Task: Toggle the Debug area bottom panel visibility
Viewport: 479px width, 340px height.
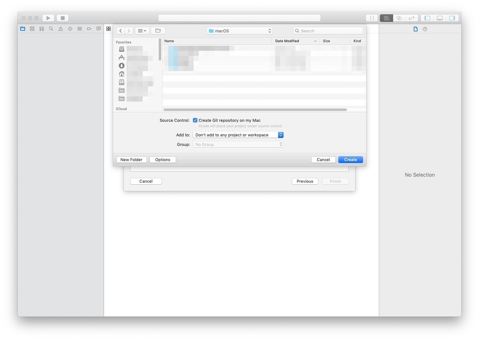Action: click(x=440, y=18)
